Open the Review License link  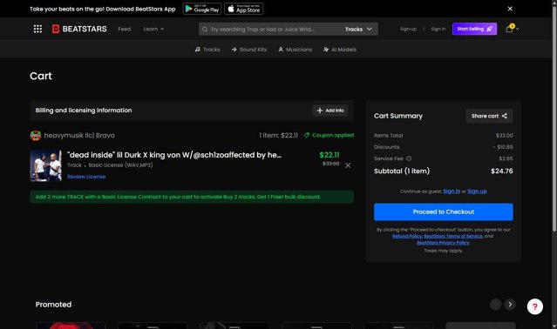tap(86, 177)
